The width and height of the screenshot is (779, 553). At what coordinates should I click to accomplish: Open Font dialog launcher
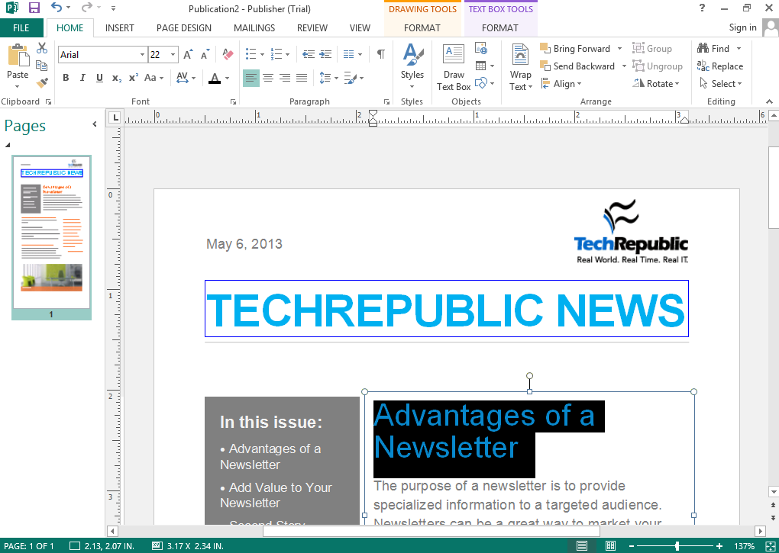pos(233,101)
